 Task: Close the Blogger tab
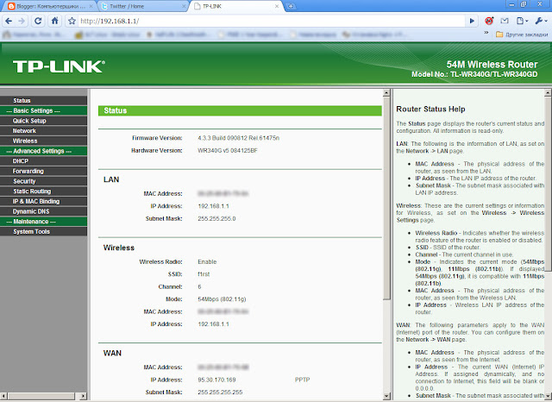[91, 6]
